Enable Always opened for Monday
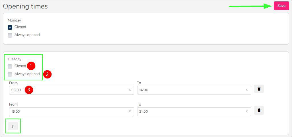 coord(10,35)
